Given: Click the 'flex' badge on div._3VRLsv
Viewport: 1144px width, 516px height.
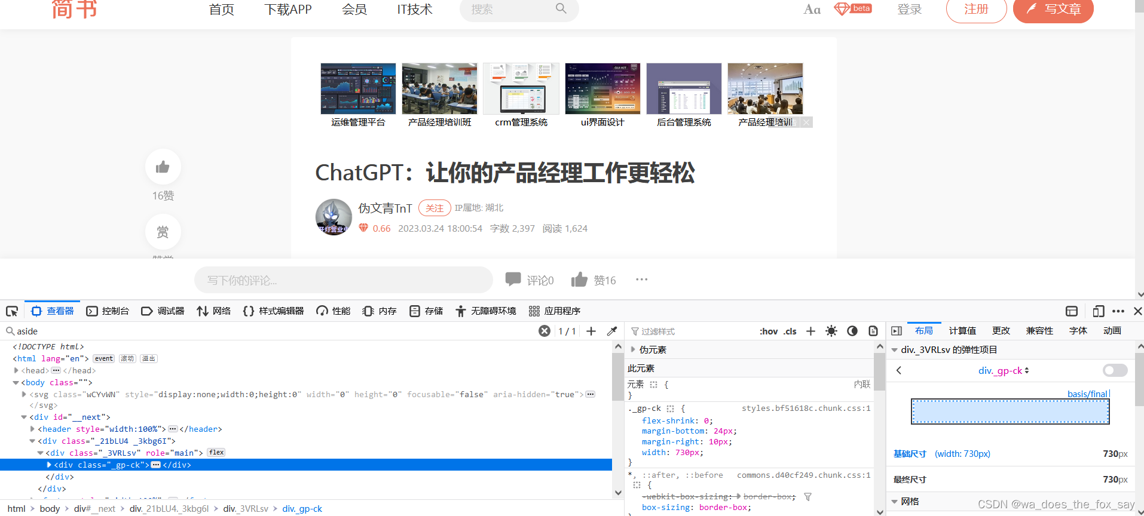Looking at the screenshot, I should tap(216, 453).
